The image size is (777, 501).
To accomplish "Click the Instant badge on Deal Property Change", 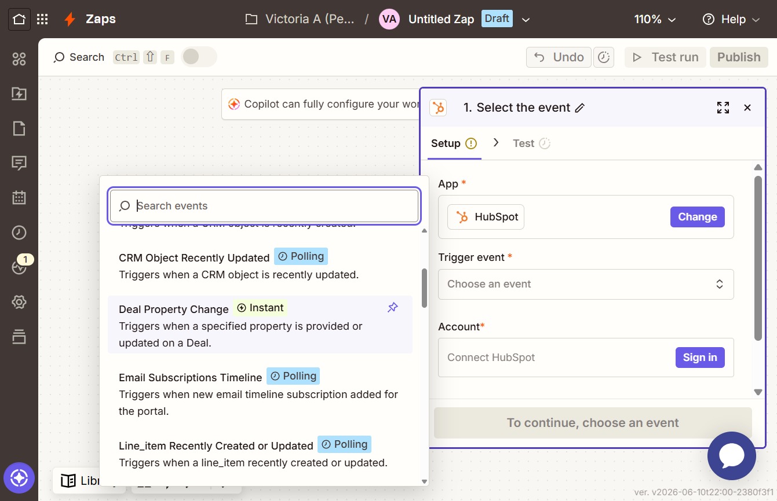I will click(261, 308).
